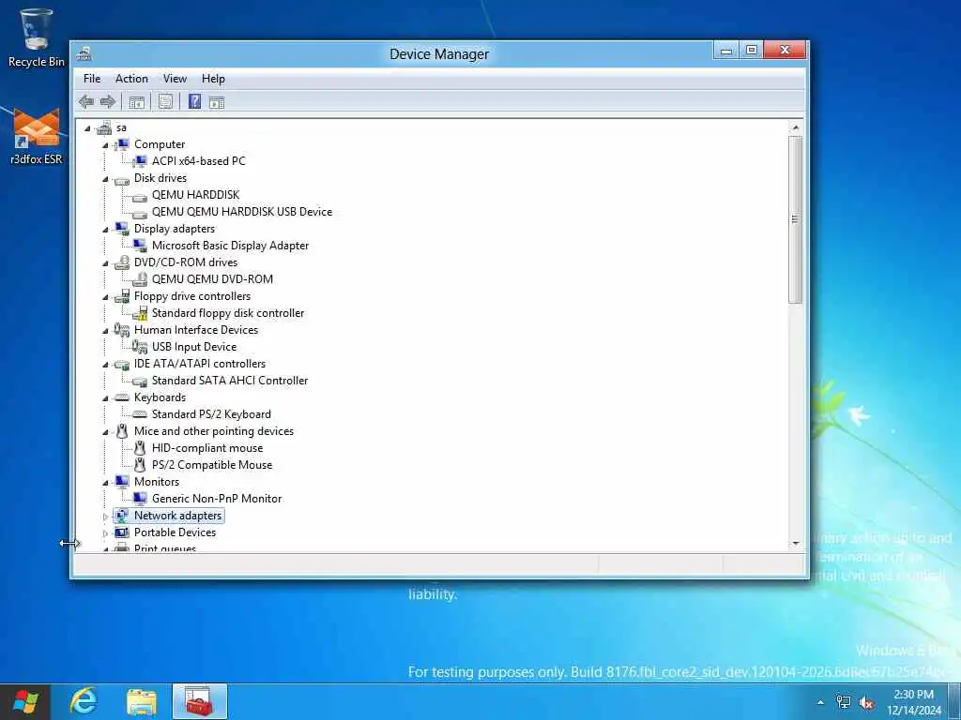Image resolution: width=961 pixels, height=720 pixels.
Task: Collapse the DVD/CD-ROM drives category
Action: click(x=105, y=263)
